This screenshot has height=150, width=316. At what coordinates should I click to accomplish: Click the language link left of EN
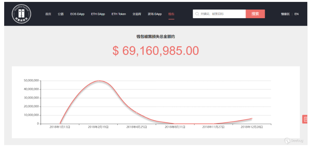pyautogui.click(x=285, y=14)
